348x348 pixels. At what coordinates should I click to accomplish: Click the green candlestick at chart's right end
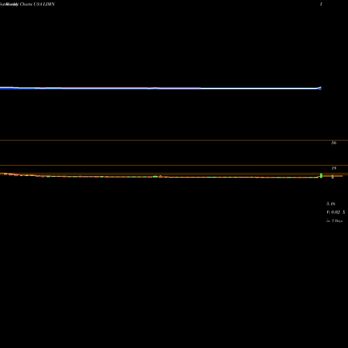[321, 176]
